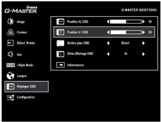Switch Arrière plan OSD to next option
This screenshot has height=122, width=161.
coord(143,43)
